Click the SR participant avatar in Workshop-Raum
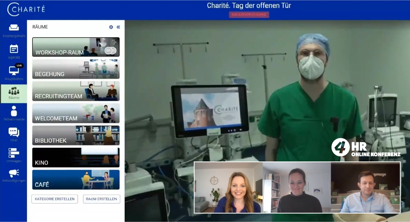The height and width of the screenshot is (222, 410). [x=108, y=50]
